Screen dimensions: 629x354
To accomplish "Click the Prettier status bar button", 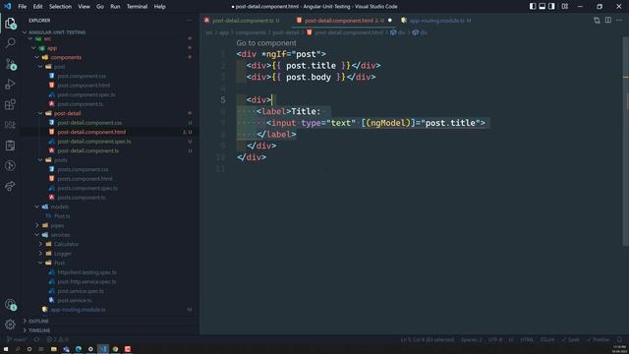I will tap(598, 339).
